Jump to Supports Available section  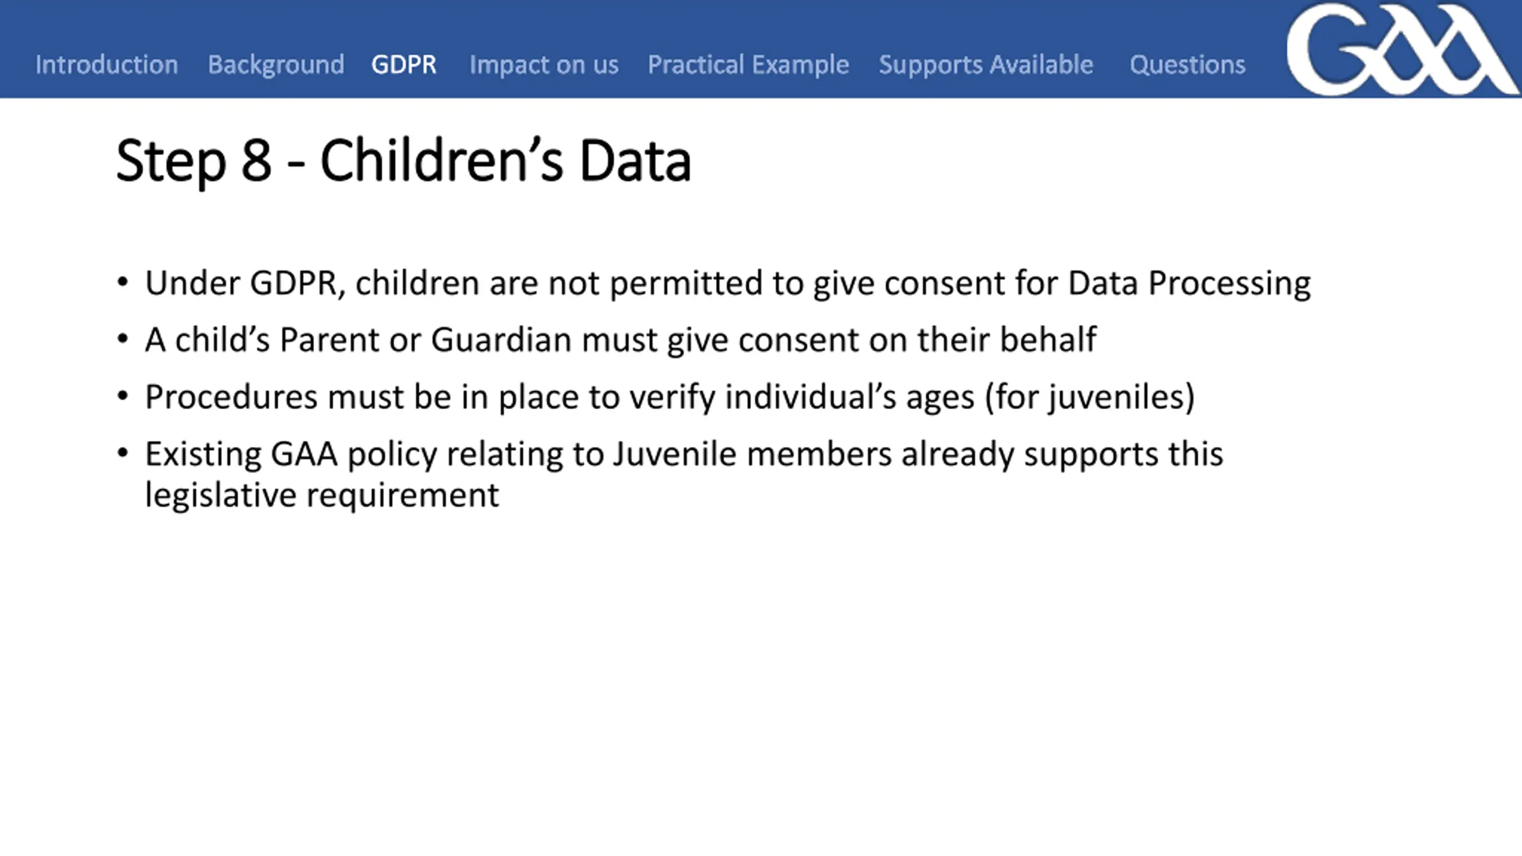pyautogui.click(x=986, y=64)
